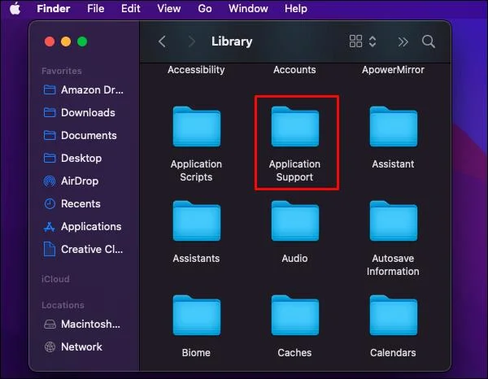This screenshot has width=488, height=379.
Task: Open the Go menu
Action: pyautogui.click(x=205, y=8)
